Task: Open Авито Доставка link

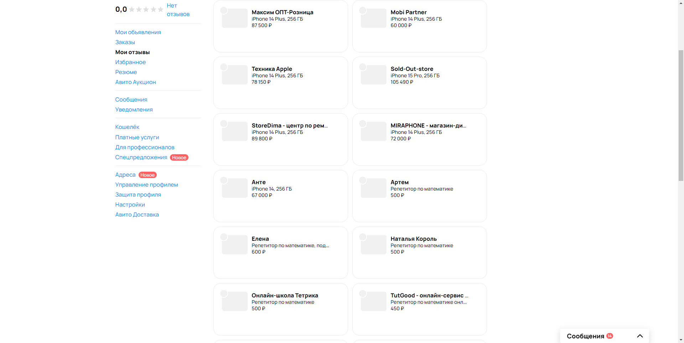Action: click(137, 215)
